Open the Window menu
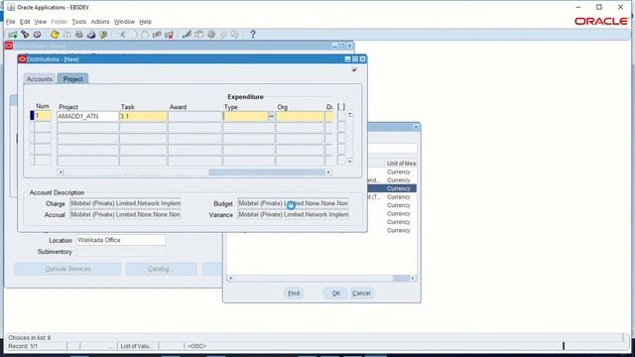This screenshot has width=635, height=357. [124, 22]
